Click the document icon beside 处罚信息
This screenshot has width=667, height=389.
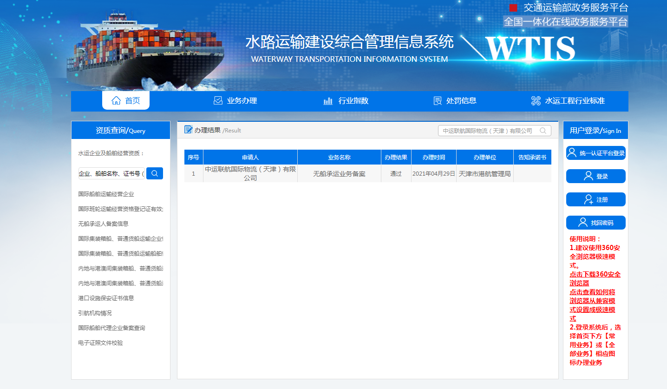coord(437,100)
